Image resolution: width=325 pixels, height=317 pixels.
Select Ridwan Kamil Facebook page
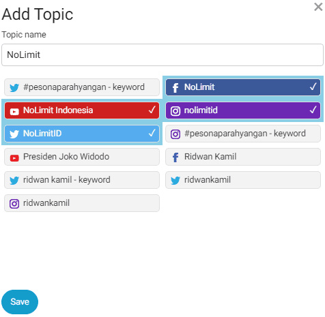click(x=243, y=157)
